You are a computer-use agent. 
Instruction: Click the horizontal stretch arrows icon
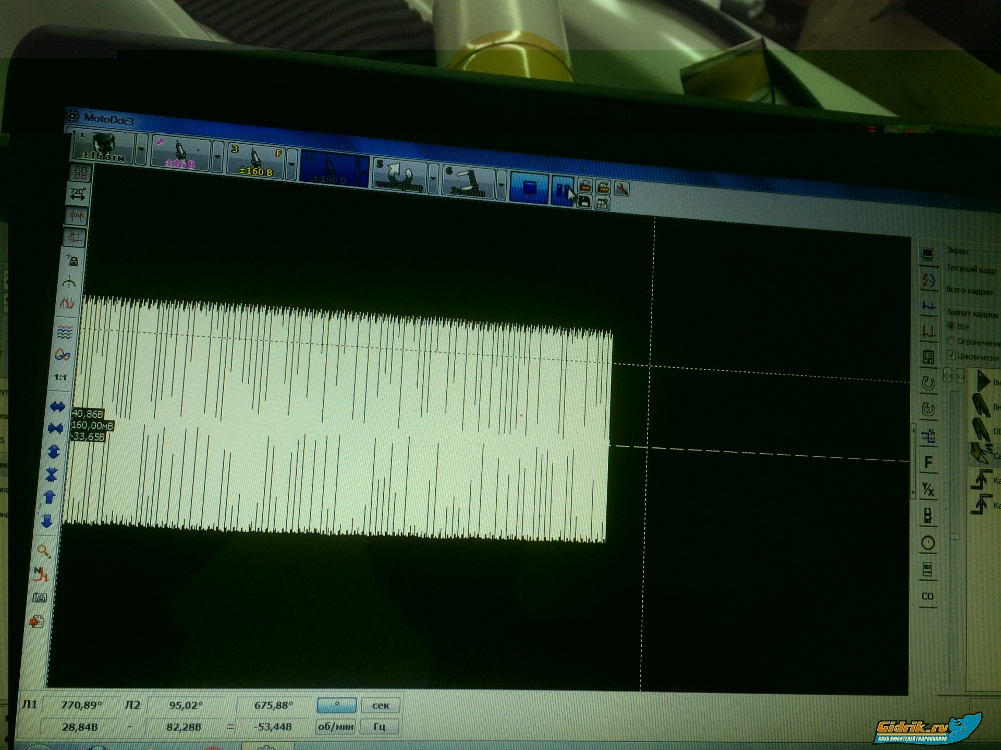coord(57,406)
